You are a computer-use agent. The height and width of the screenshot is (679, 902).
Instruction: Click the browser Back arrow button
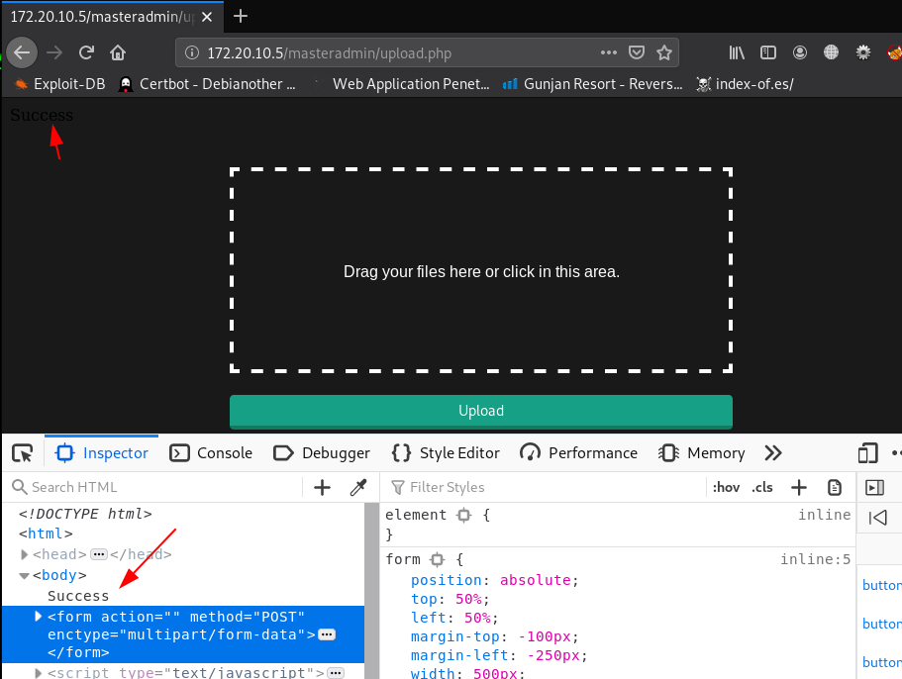pyautogui.click(x=22, y=52)
